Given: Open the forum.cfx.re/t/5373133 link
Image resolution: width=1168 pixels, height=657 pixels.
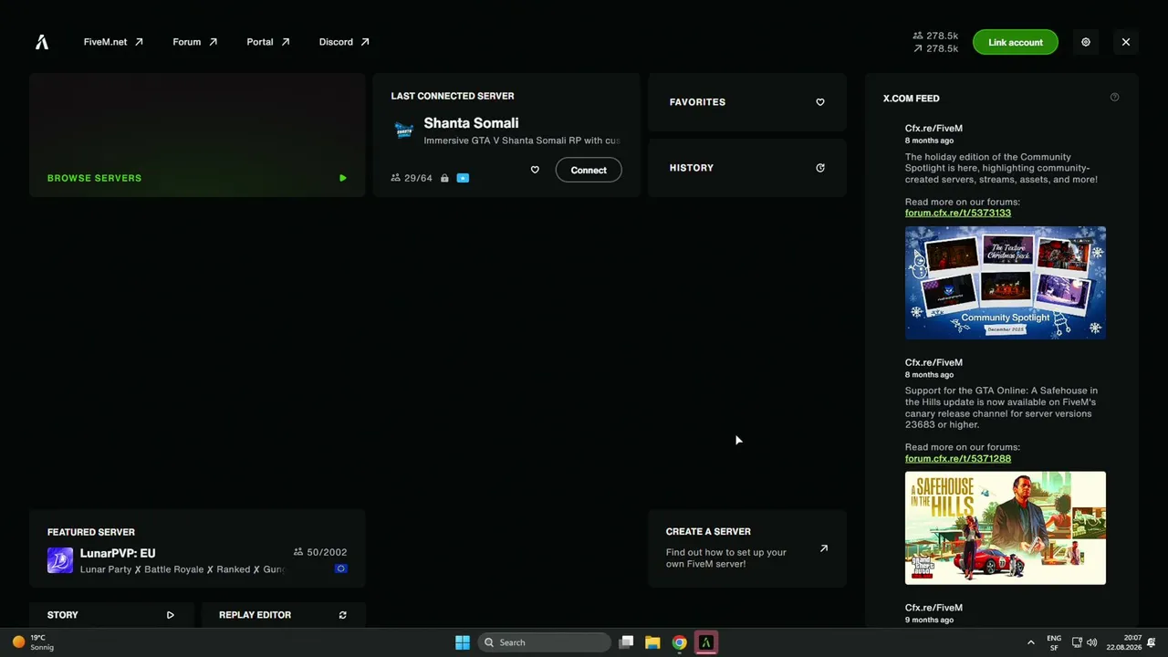Looking at the screenshot, I should (958, 213).
